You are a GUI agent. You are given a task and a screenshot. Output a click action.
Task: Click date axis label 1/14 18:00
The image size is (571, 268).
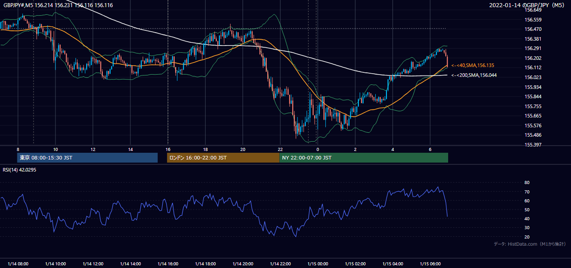coord(206,264)
